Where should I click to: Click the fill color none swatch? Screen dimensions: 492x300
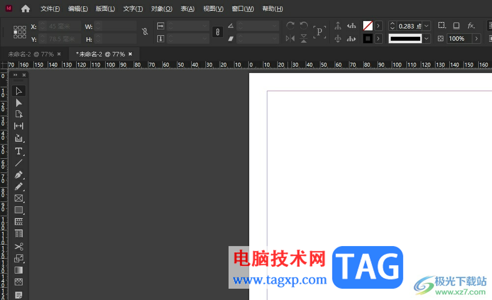click(368, 26)
